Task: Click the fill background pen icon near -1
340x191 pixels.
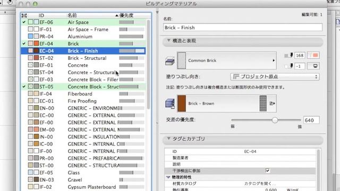Action: [289, 66]
